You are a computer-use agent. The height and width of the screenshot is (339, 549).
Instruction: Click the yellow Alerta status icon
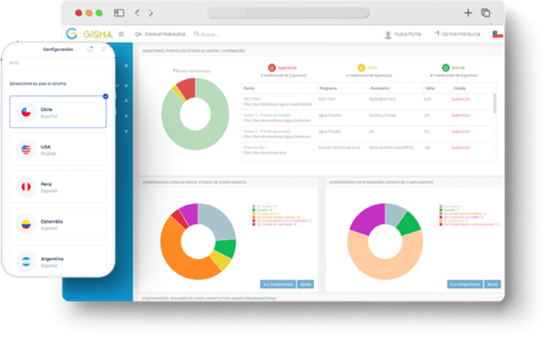click(361, 68)
